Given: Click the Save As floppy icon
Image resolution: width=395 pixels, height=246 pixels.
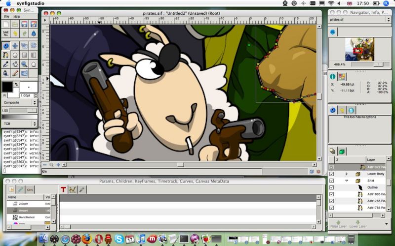Looking at the screenshot, I should (x=33, y=24).
